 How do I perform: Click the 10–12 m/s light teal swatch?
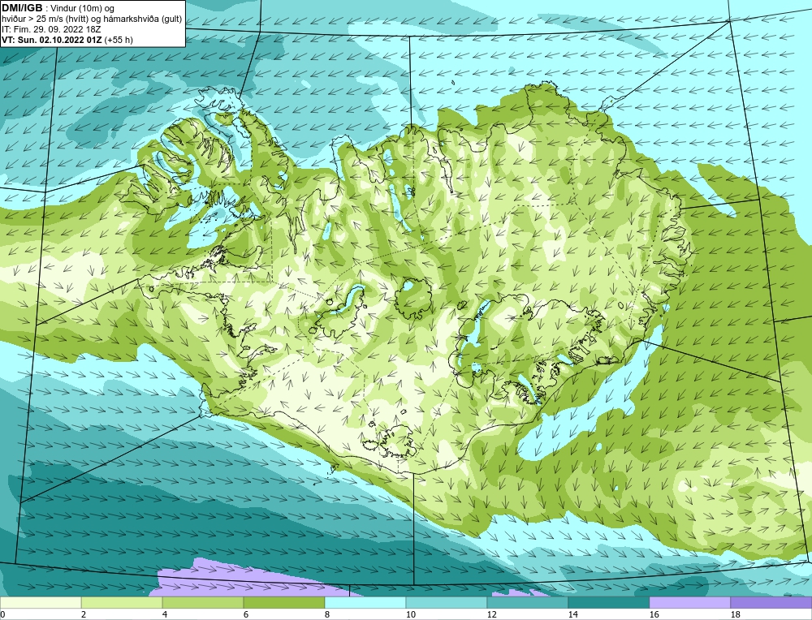(x=447, y=603)
